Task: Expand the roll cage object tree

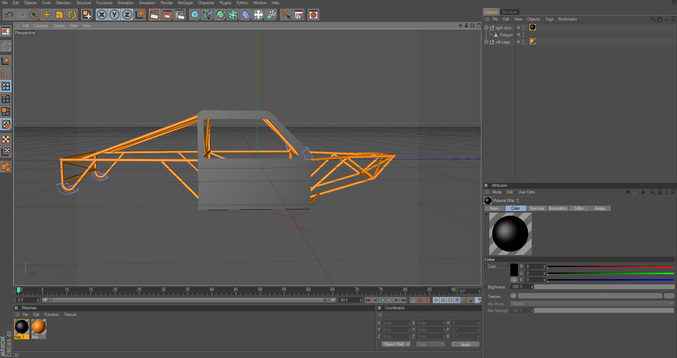Action: coord(486,42)
